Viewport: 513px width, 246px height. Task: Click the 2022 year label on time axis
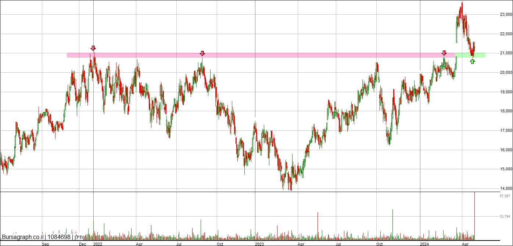[x=98, y=244]
